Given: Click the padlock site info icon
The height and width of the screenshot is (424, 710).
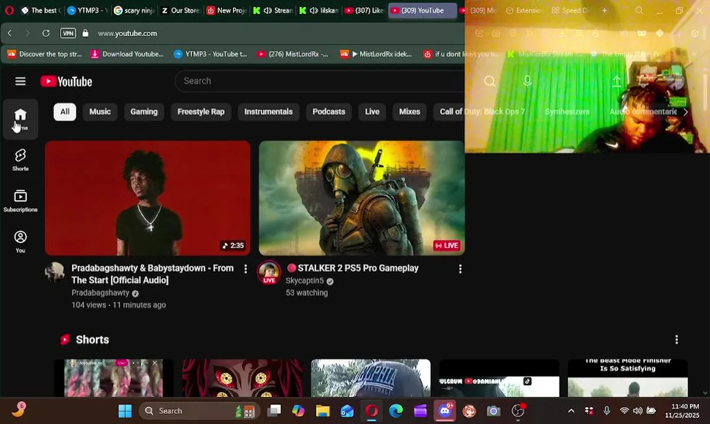Looking at the screenshot, I should click(86, 34).
